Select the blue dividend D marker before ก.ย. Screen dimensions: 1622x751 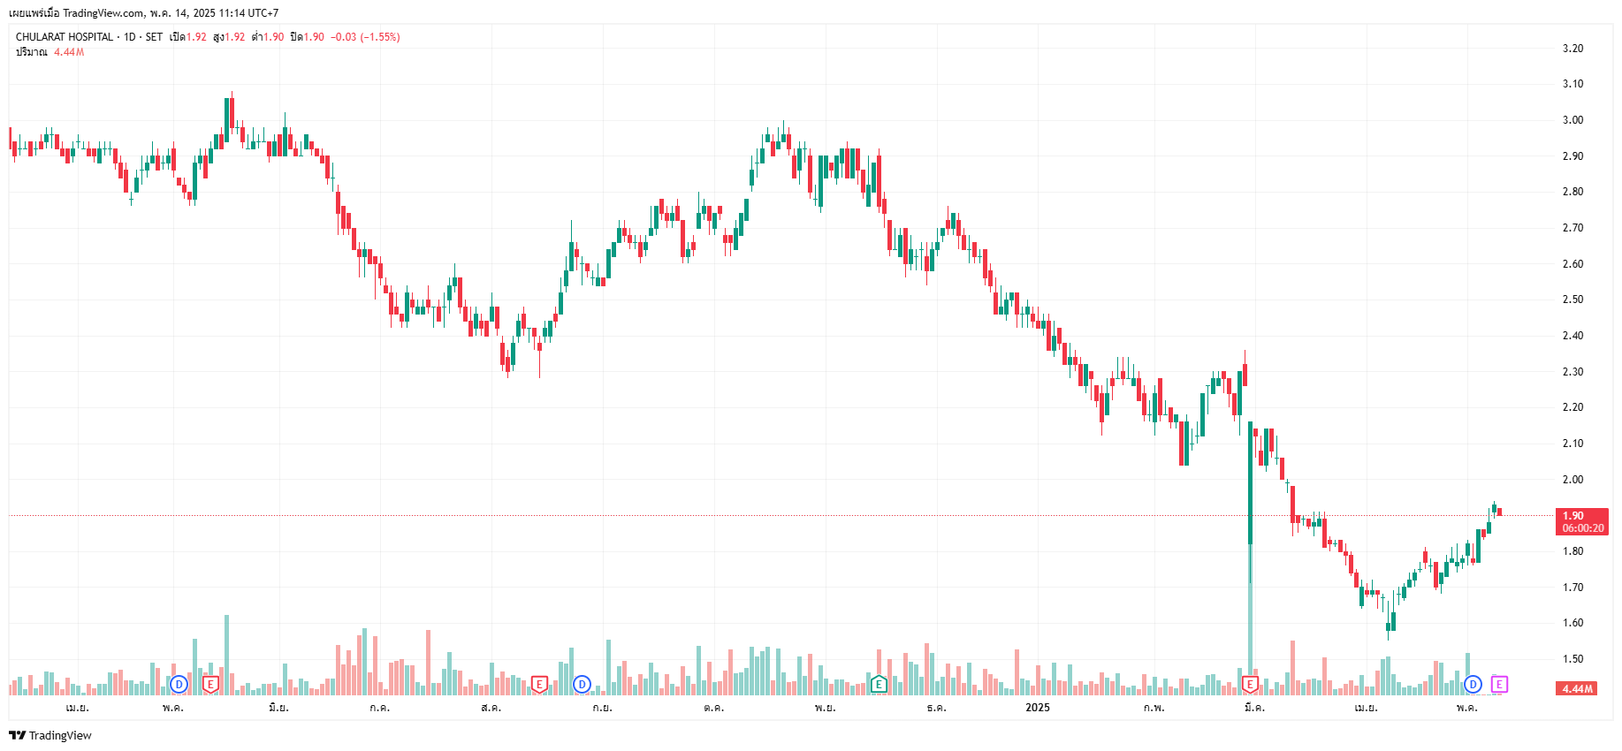pos(582,684)
